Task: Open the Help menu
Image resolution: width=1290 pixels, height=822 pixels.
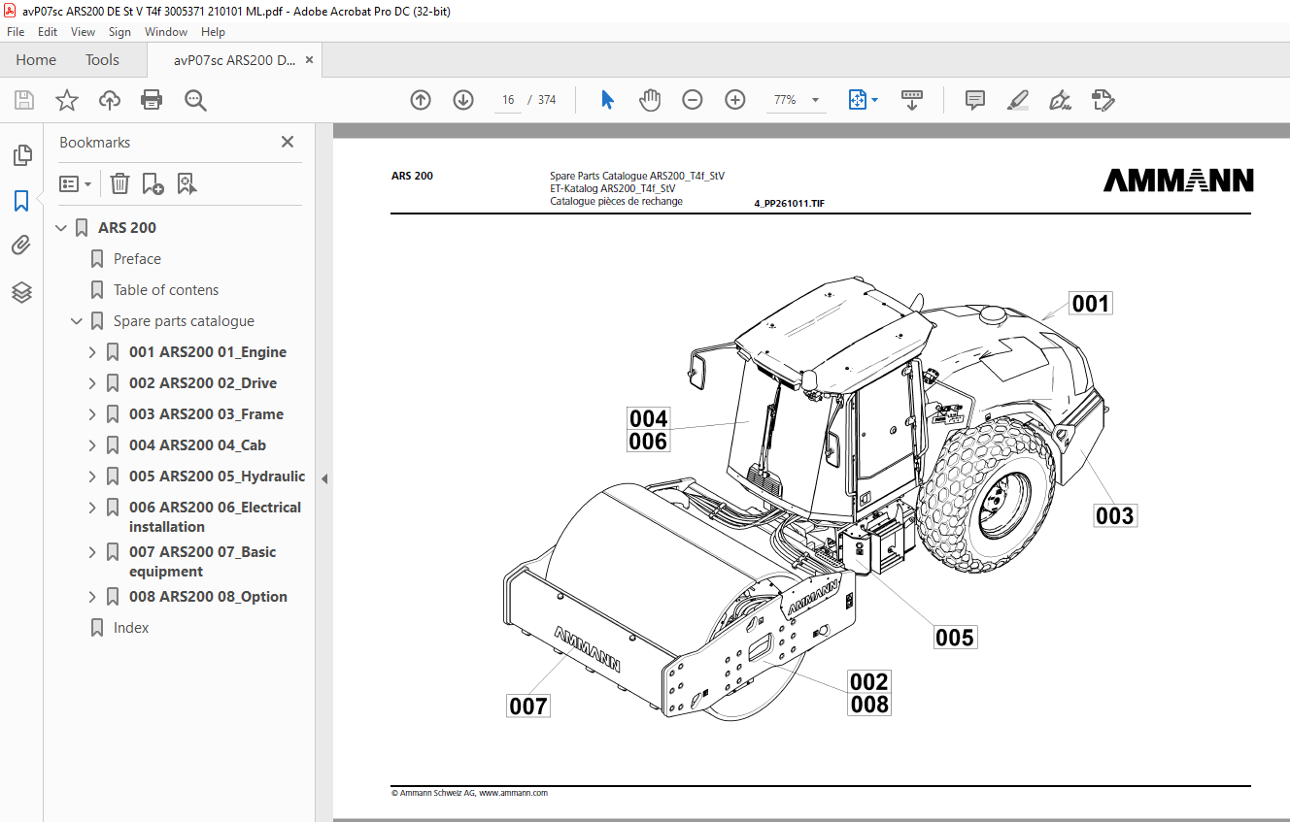Action: point(213,32)
